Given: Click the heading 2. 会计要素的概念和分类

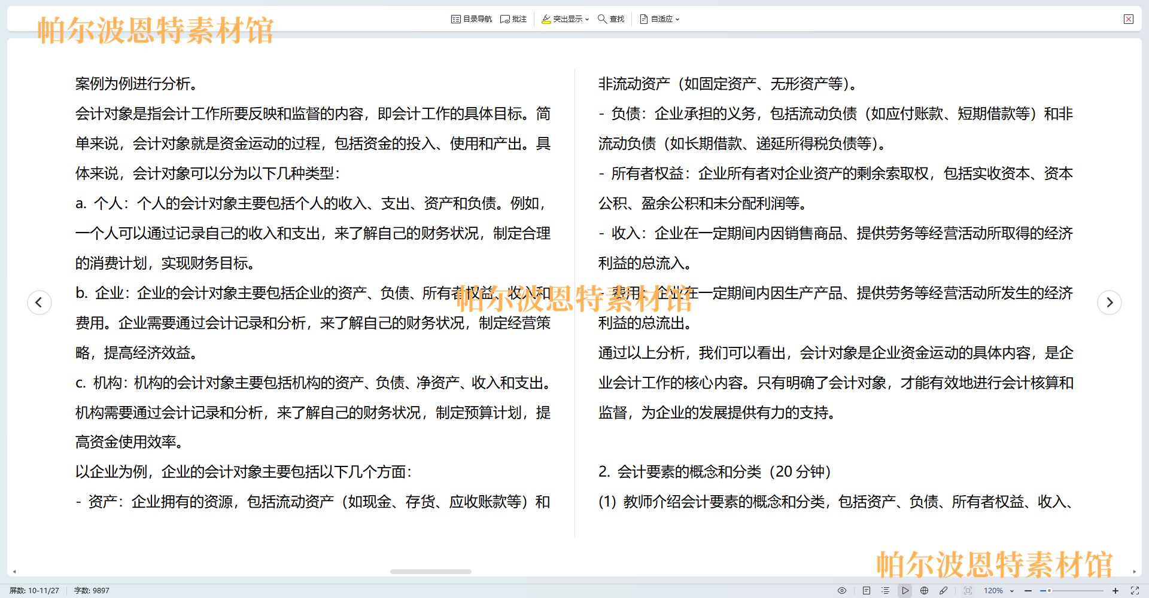Looking at the screenshot, I should tap(715, 472).
